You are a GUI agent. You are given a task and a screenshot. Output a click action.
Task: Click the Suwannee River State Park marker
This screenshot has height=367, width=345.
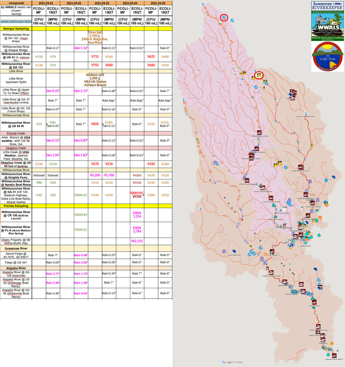tap(335, 355)
